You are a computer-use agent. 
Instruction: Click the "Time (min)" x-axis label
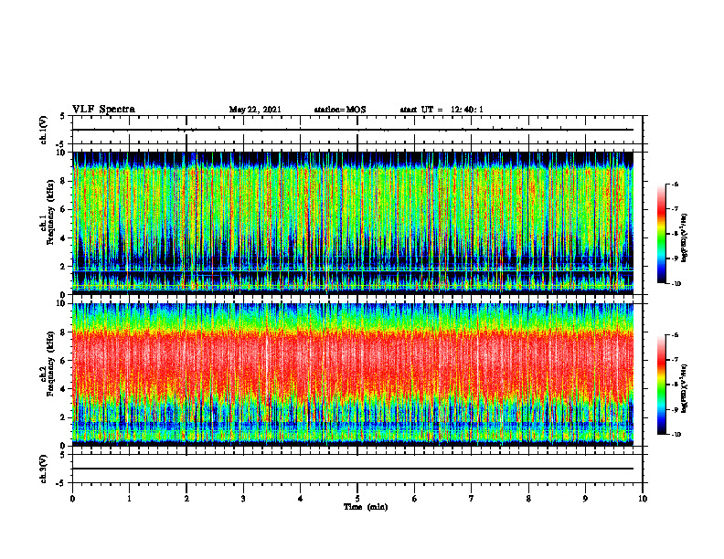pyautogui.click(x=366, y=507)
